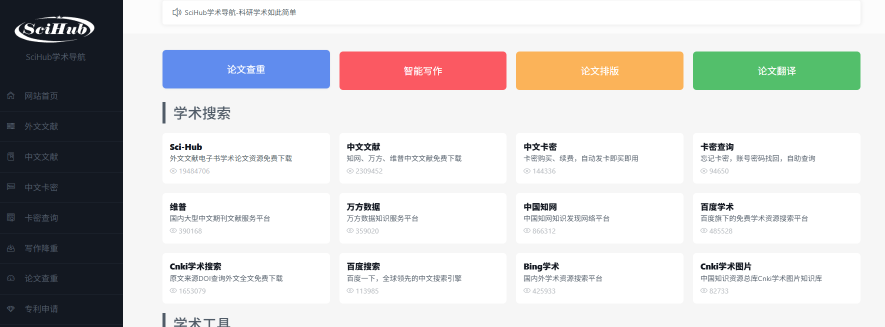Screen dimensions: 885x327
Task: Click the eye icon next to 1653079
Action: 173,291
